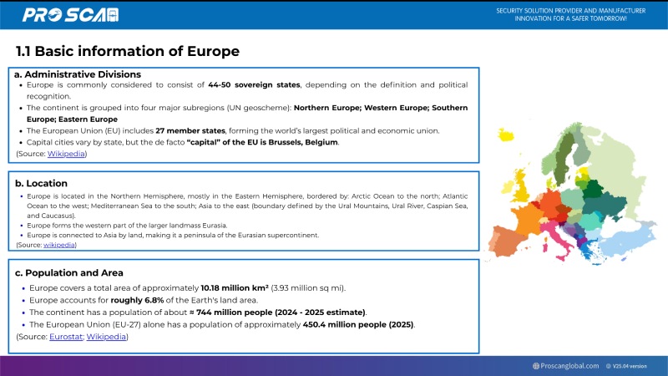Click the "Northern Europe; Western Europe; Southern" bold text
Viewport: 668px width, 376px height.
(381, 108)
